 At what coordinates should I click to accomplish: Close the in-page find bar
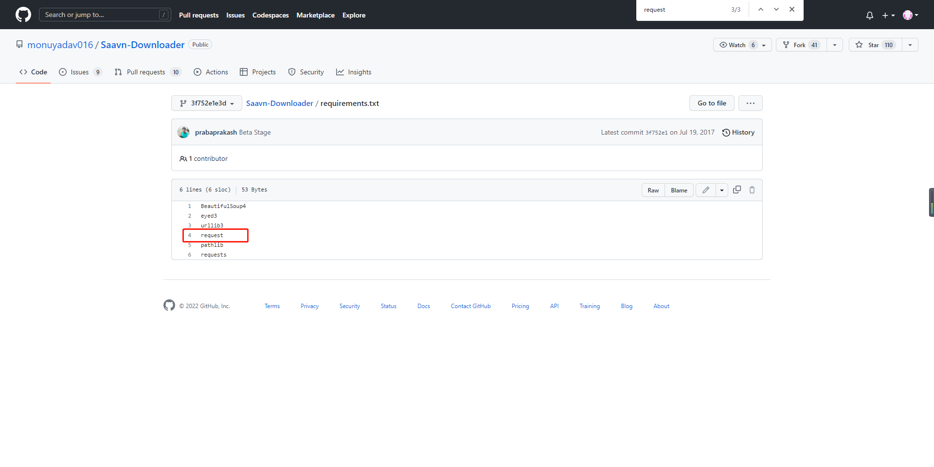click(x=792, y=9)
